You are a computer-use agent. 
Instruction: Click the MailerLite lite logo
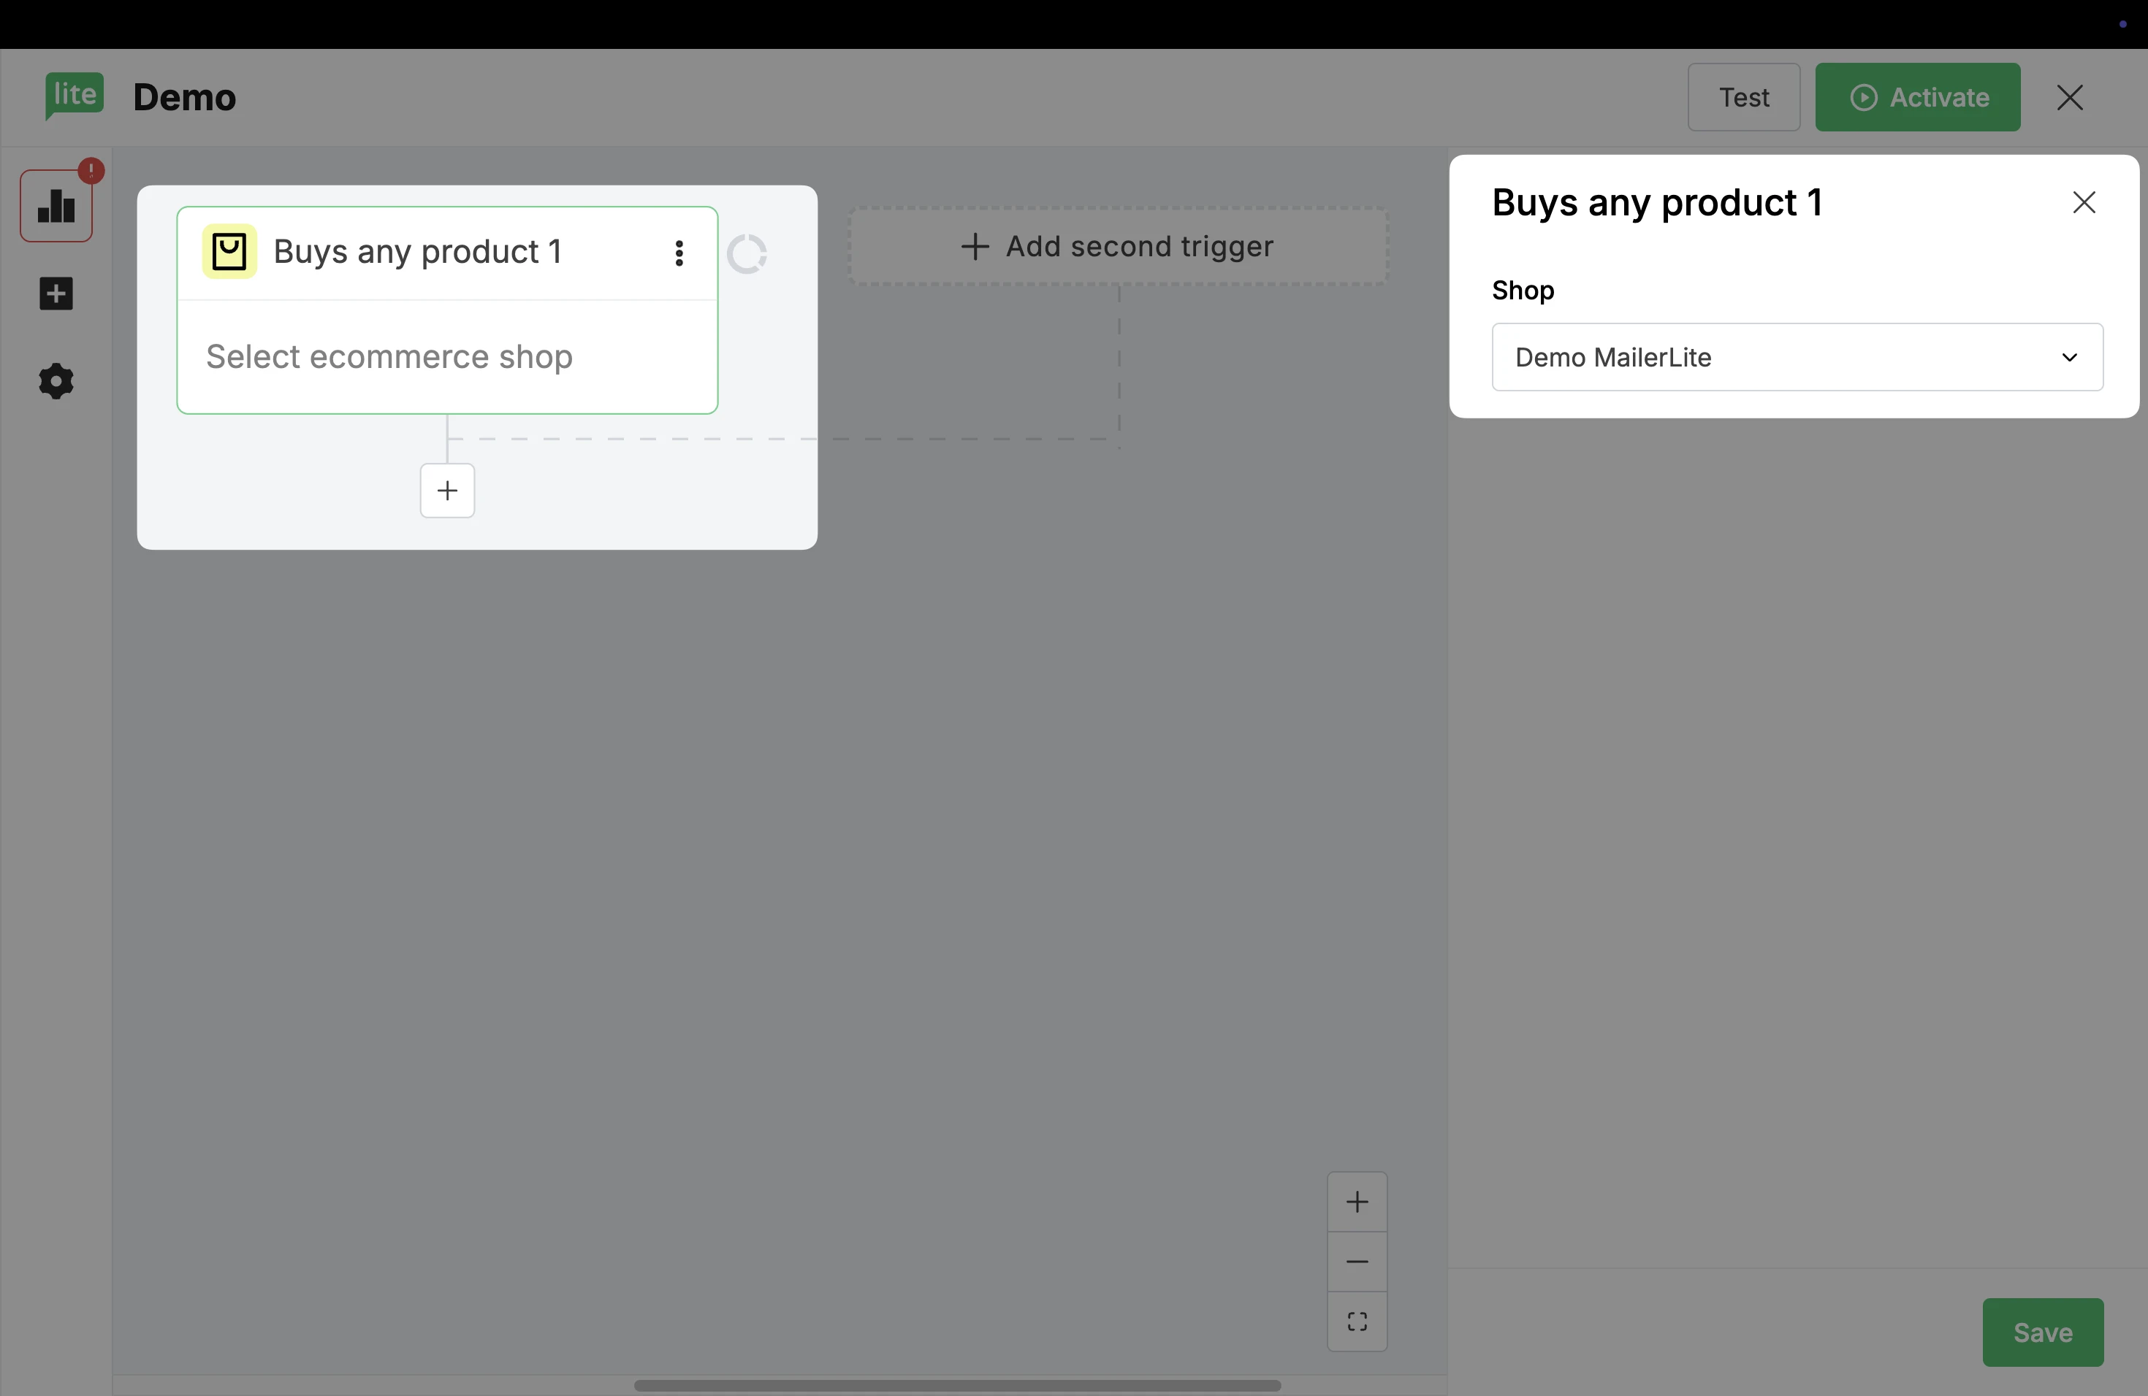(x=74, y=95)
